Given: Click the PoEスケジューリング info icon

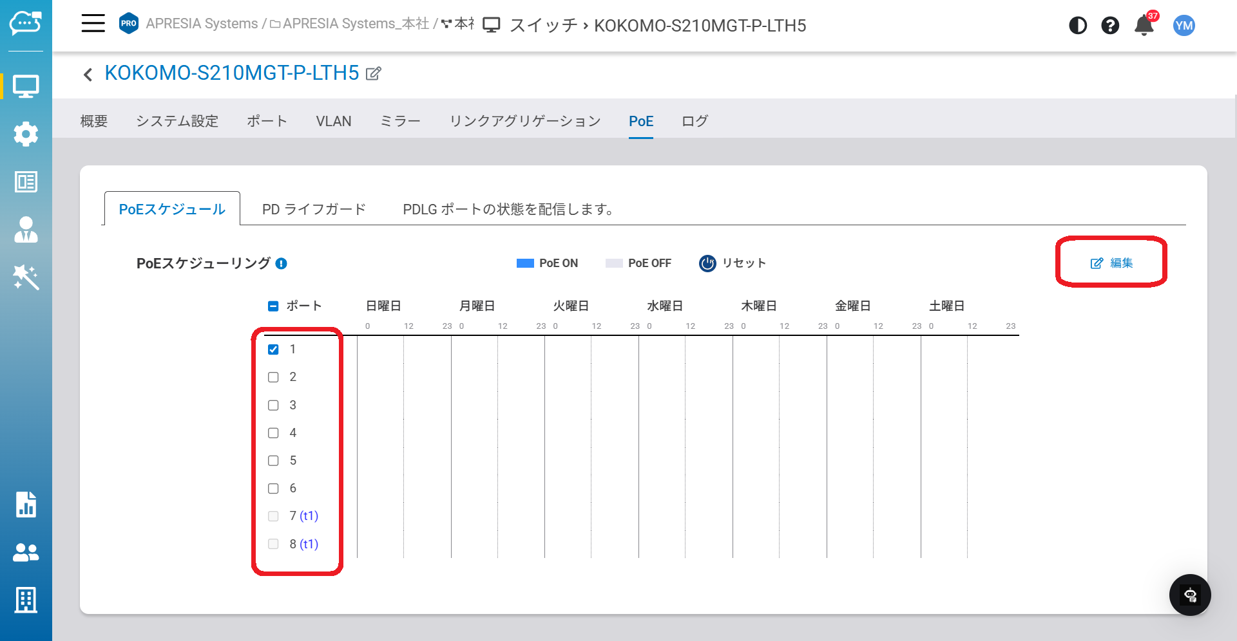Looking at the screenshot, I should tap(281, 263).
